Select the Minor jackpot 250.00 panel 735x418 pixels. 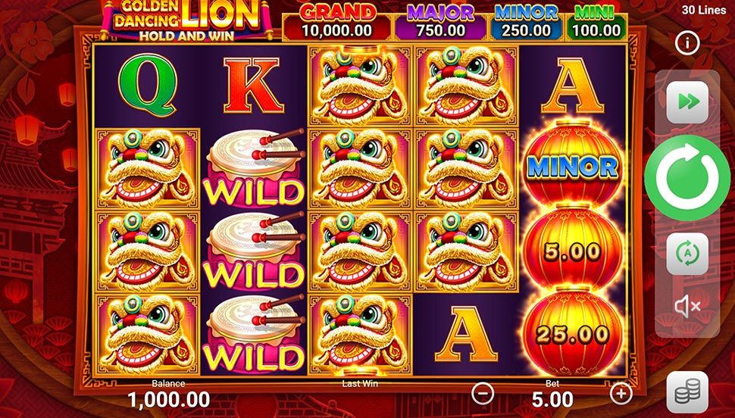click(526, 22)
